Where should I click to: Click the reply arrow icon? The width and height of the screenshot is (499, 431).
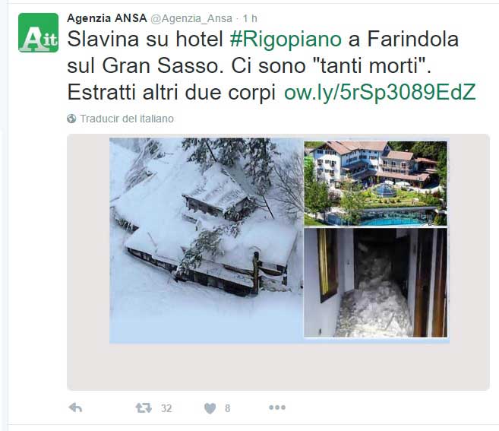(75, 407)
